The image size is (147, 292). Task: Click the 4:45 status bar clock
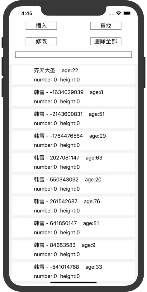[x=27, y=13]
